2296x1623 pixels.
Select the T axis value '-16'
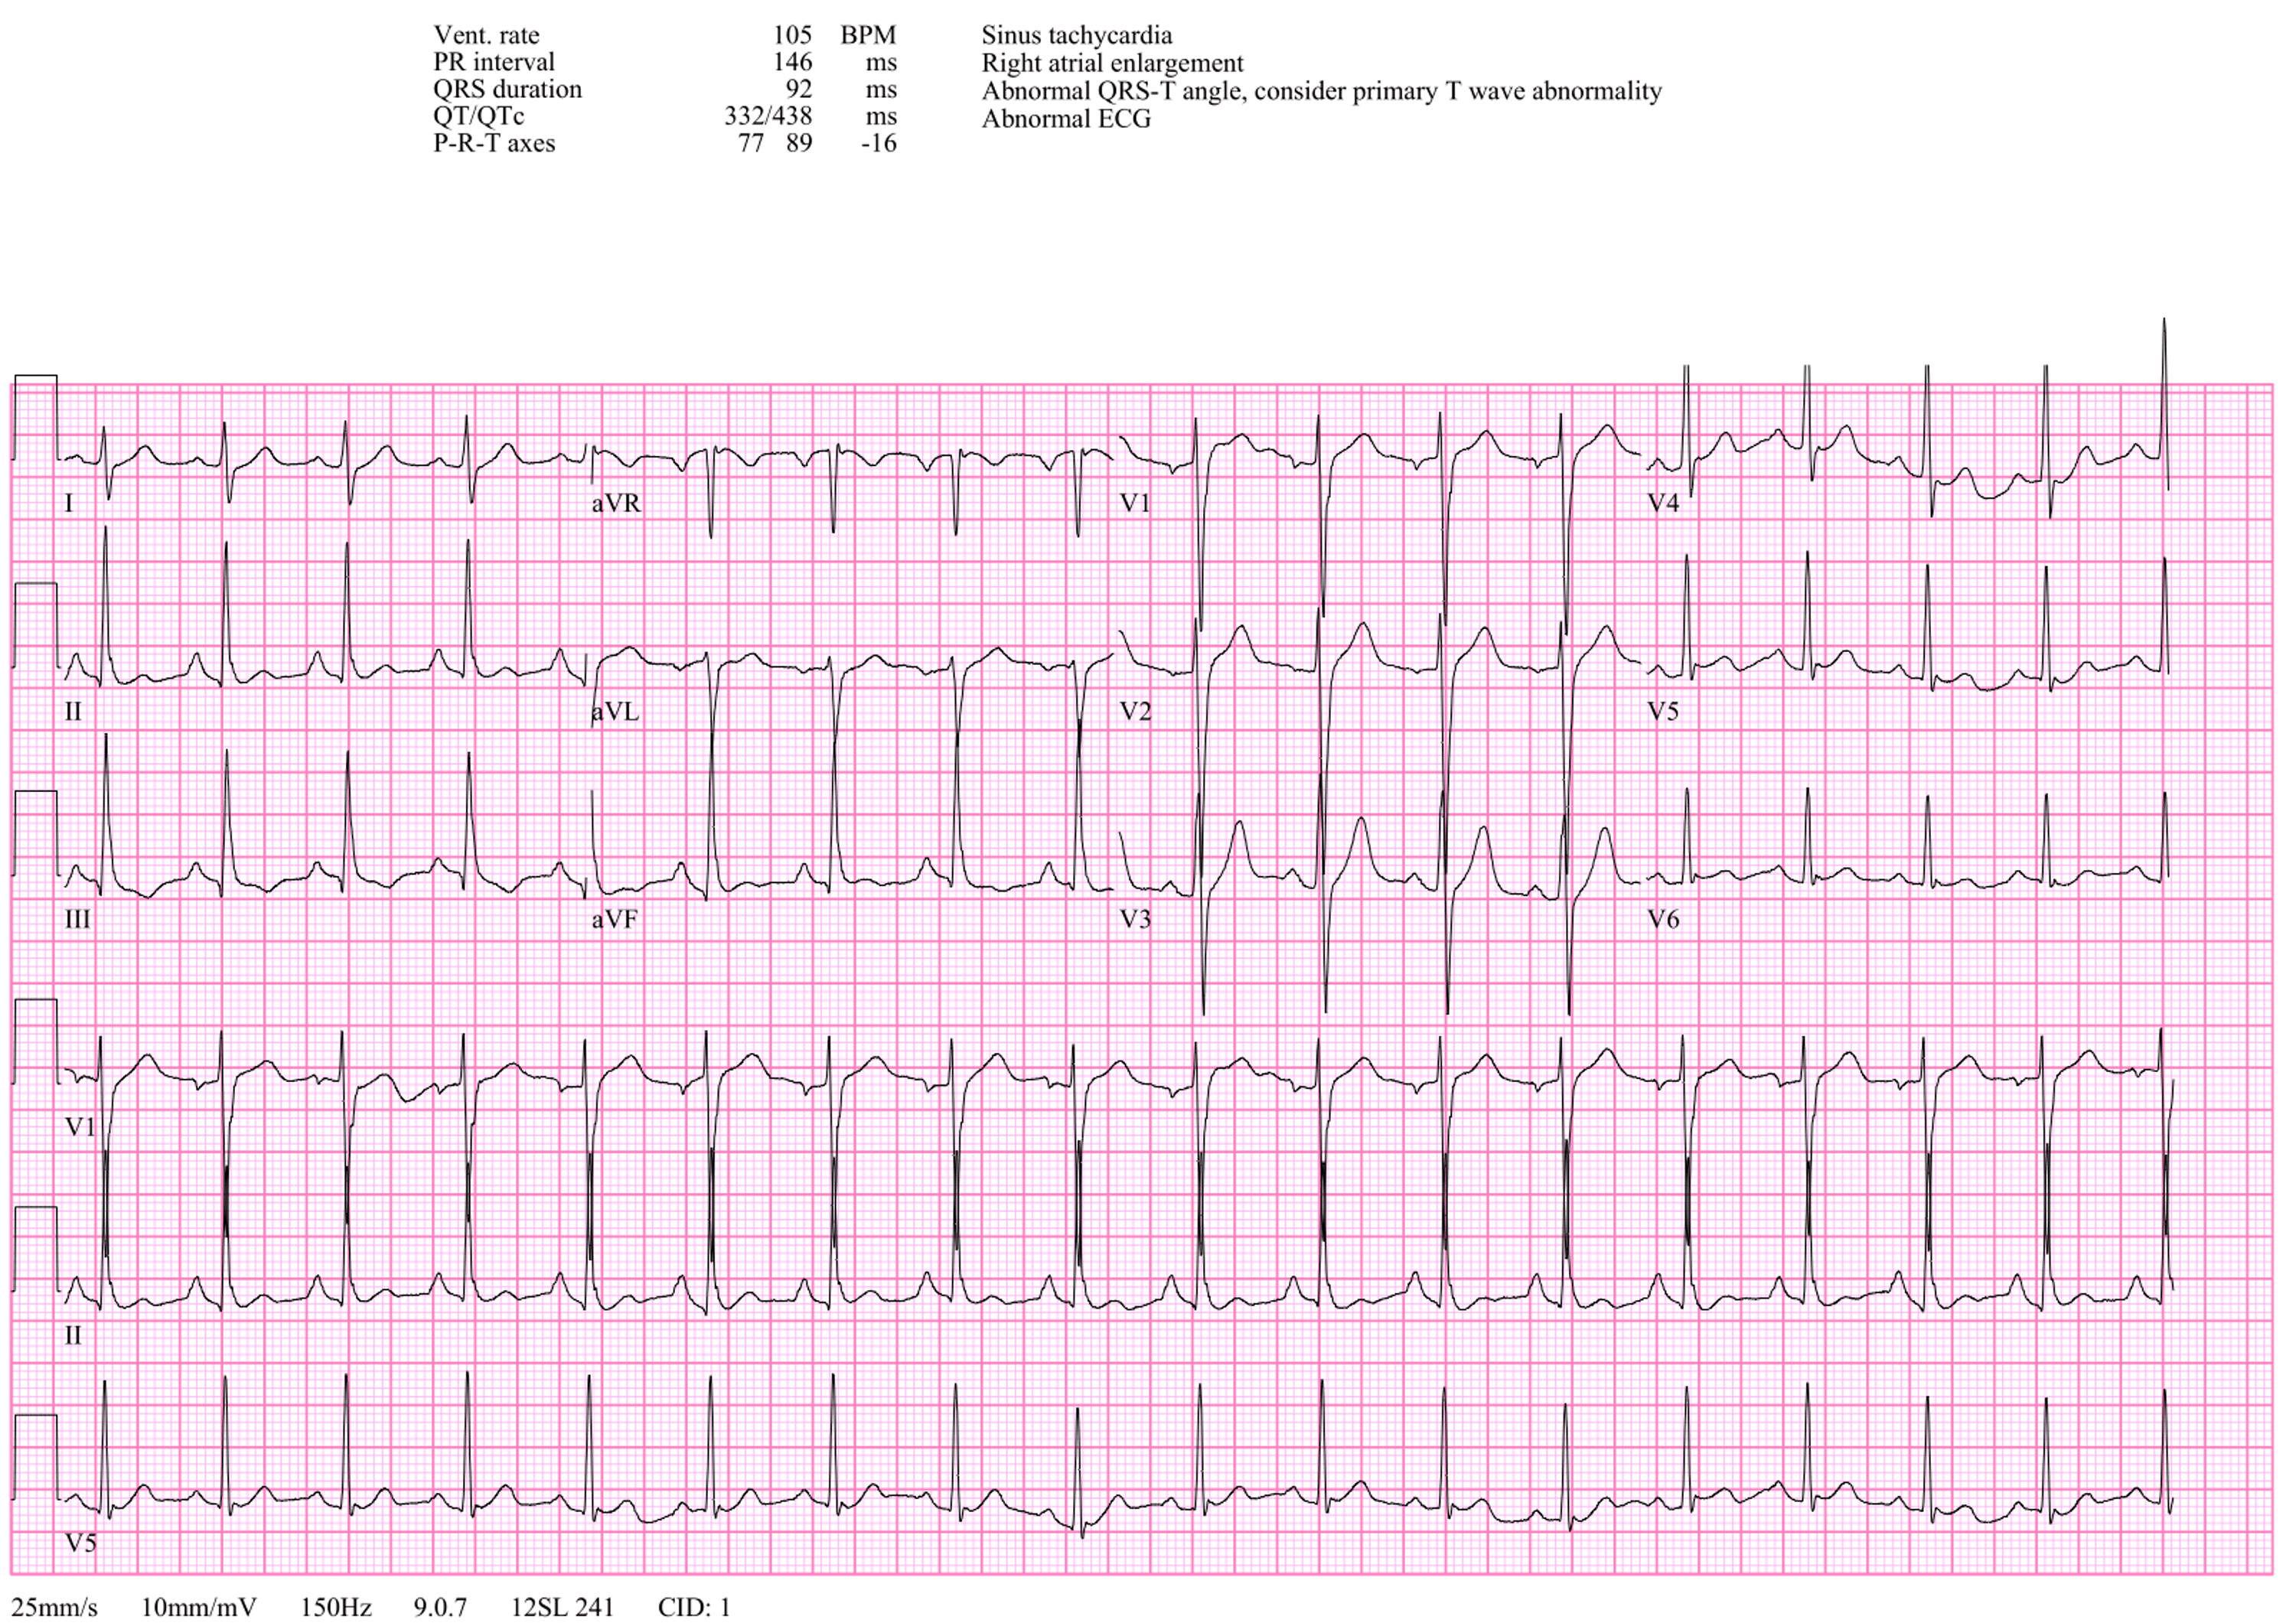pos(879,143)
